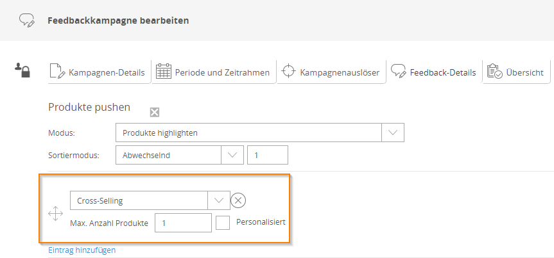Viewport: 554px width, 258px height.
Task: Click the Max. Anzahl Produkte field
Action: tap(183, 223)
